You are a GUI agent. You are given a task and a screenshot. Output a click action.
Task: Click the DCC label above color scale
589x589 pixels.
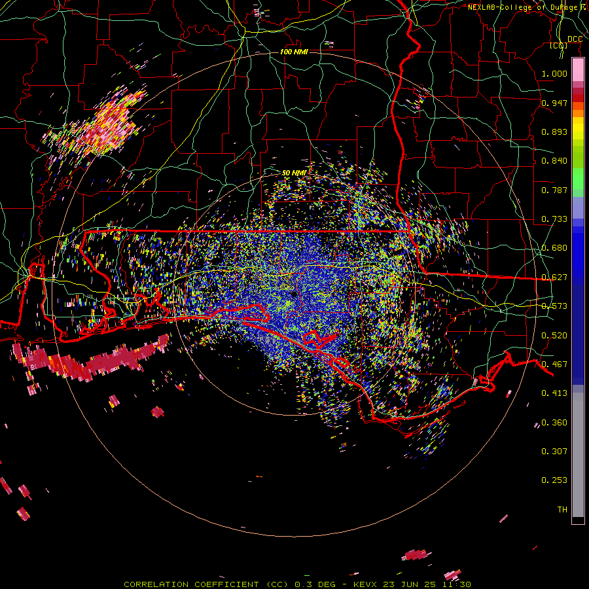pyautogui.click(x=575, y=39)
